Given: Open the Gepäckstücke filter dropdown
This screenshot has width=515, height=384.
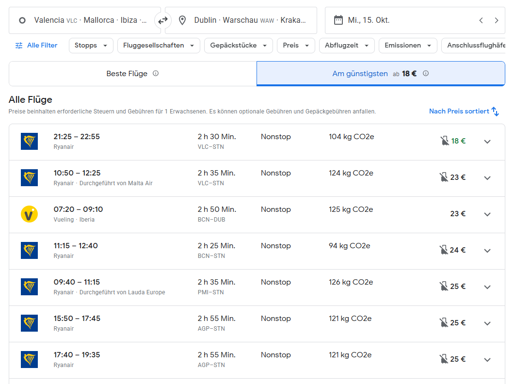Looking at the screenshot, I should [239, 45].
